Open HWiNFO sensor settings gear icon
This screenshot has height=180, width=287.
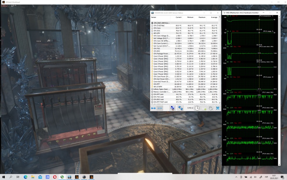[x=211, y=108]
